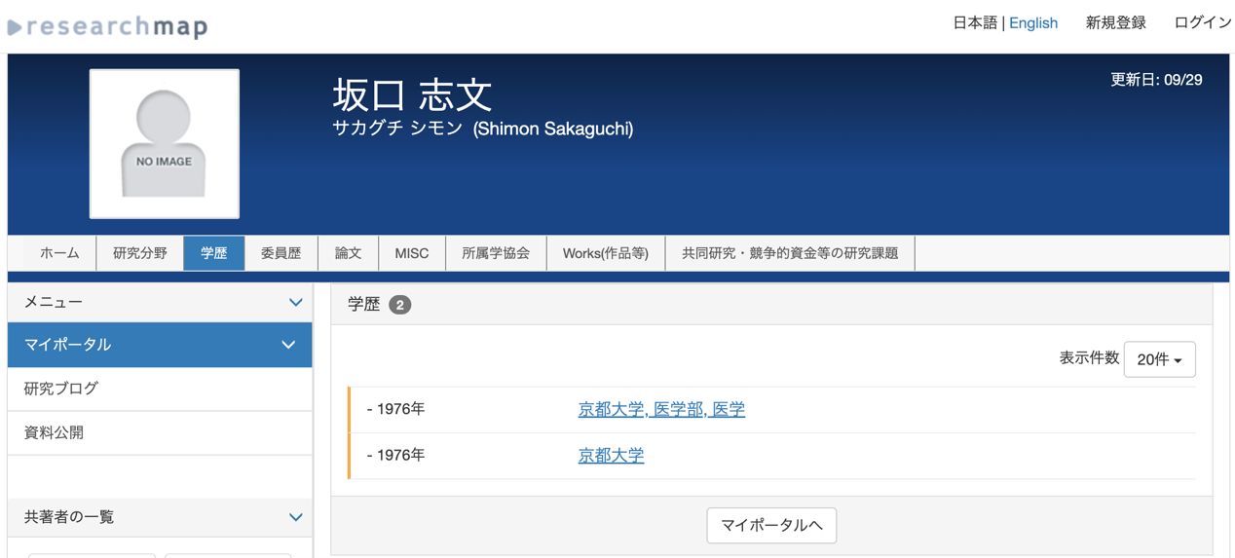Image resolution: width=1235 pixels, height=558 pixels.
Task: Click the researchmap logo
Action: point(108,26)
